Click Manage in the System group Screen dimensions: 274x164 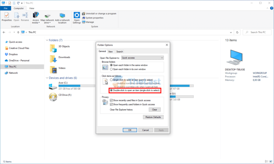pos(88,22)
